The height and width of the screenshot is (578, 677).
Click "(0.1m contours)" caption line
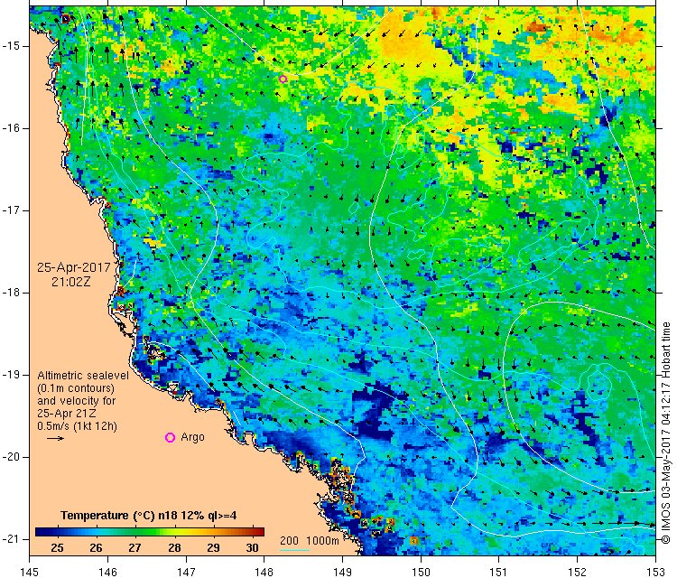click(x=76, y=388)
